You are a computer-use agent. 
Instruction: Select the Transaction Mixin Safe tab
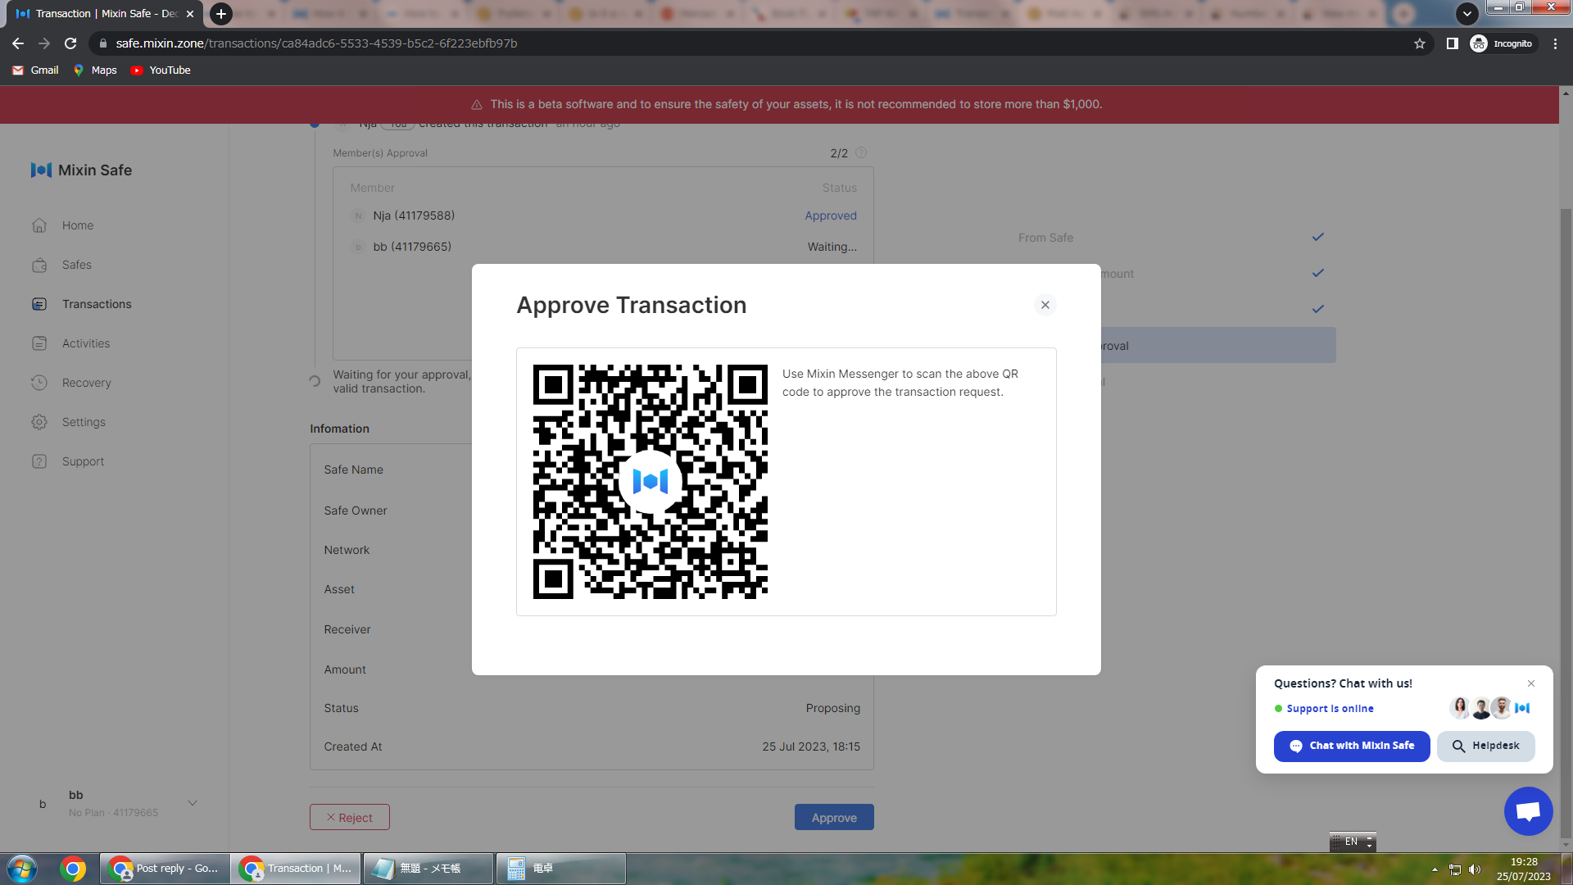click(x=106, y=14)
